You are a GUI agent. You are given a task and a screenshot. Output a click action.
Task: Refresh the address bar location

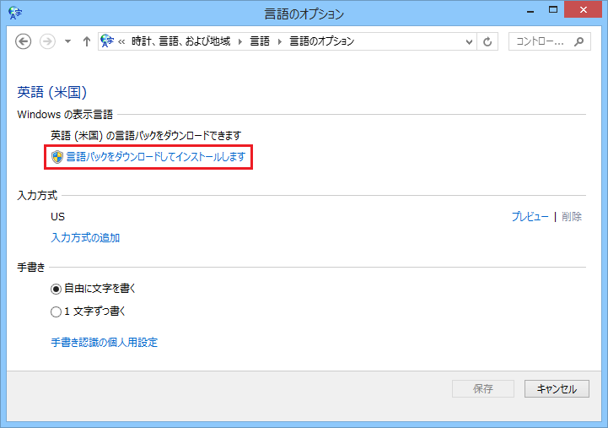click(488, 41)
